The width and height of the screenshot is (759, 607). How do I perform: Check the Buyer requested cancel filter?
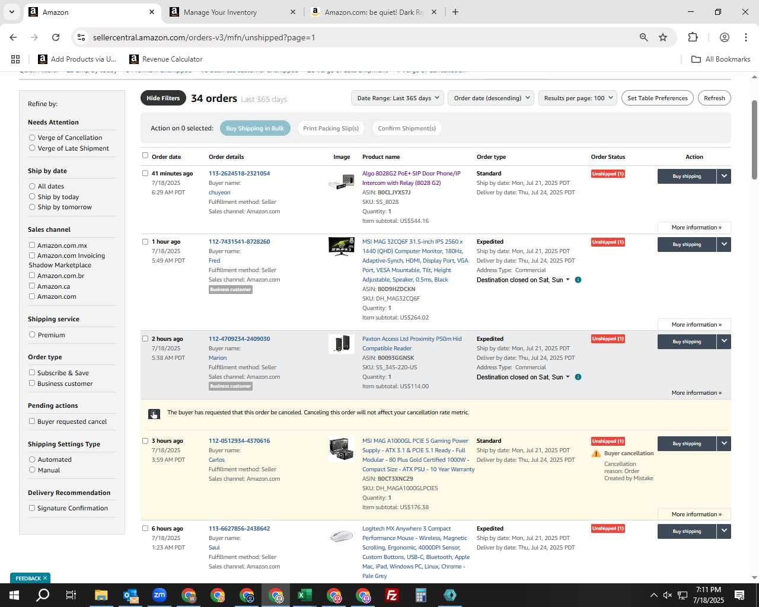coord(32,421)
